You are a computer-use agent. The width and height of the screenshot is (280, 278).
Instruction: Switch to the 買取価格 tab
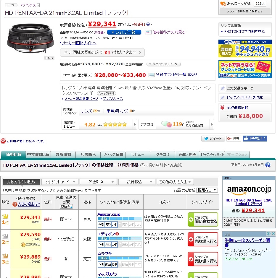click(63, 154)
